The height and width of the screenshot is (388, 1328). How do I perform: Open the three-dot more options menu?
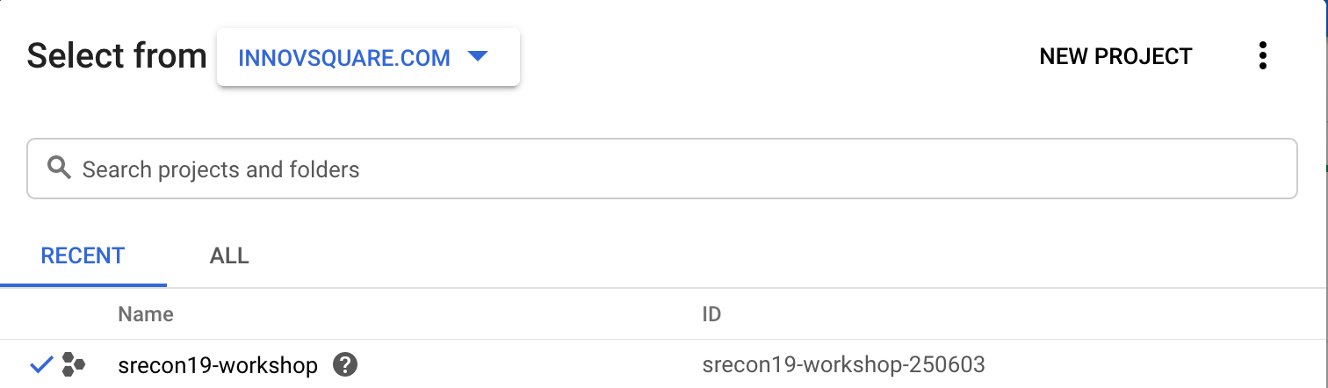click(x=1262, y=56)
